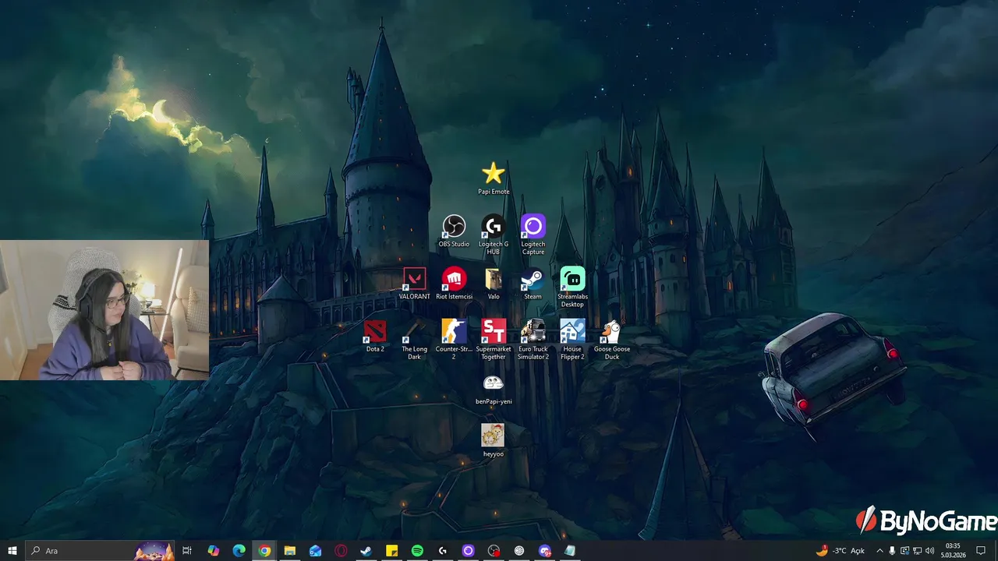Open the Mail app from taskbar
This screenshot has height=561, width=998.
(x=315, y=550)
